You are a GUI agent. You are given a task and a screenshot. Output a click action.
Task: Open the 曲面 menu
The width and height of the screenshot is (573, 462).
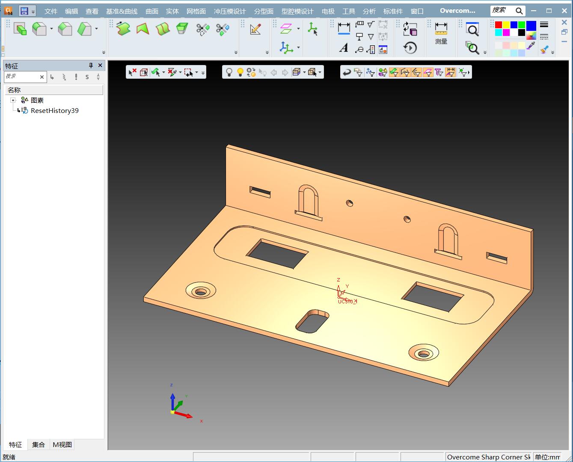click(152, 11)
